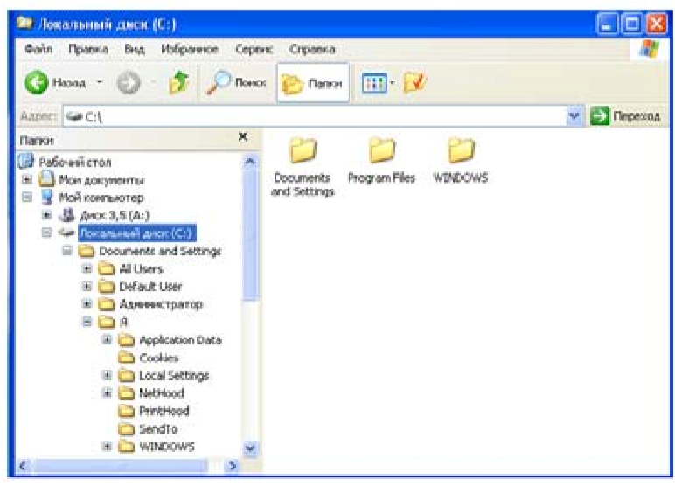Screen dimensions: 675x486
Task: Open the Сервис menu
Action: click(x=254, y=49)
